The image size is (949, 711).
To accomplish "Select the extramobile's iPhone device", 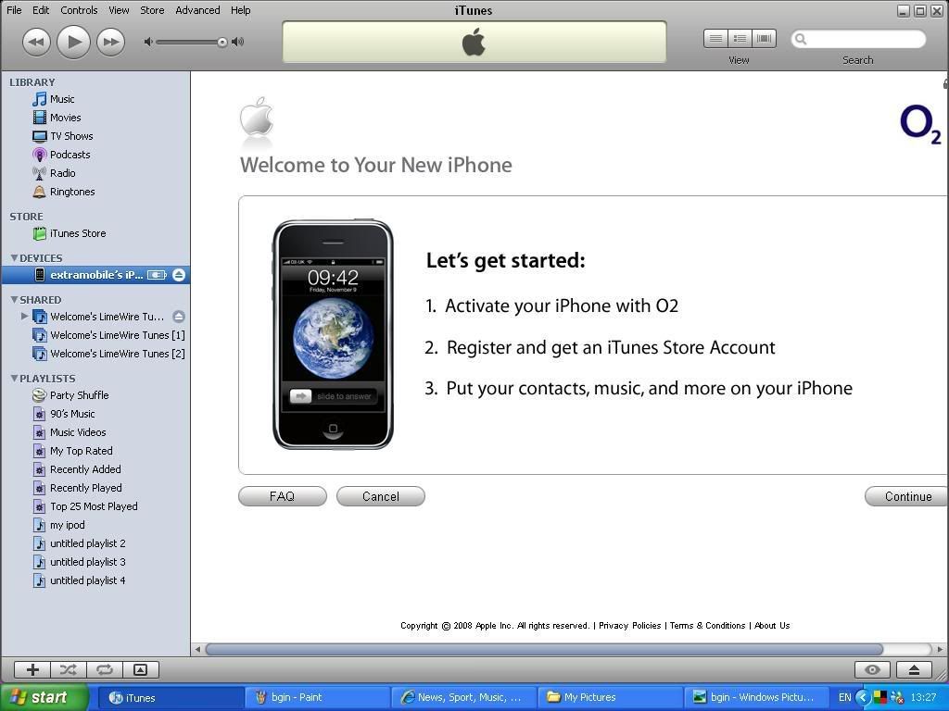I will [x=95, y=275].
